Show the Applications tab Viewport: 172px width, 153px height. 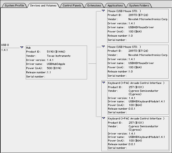click(x=115, y=5)
